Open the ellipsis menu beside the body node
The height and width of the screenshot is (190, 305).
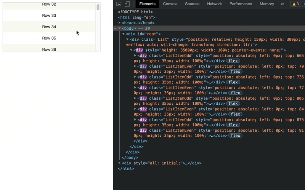click(116, 28)
